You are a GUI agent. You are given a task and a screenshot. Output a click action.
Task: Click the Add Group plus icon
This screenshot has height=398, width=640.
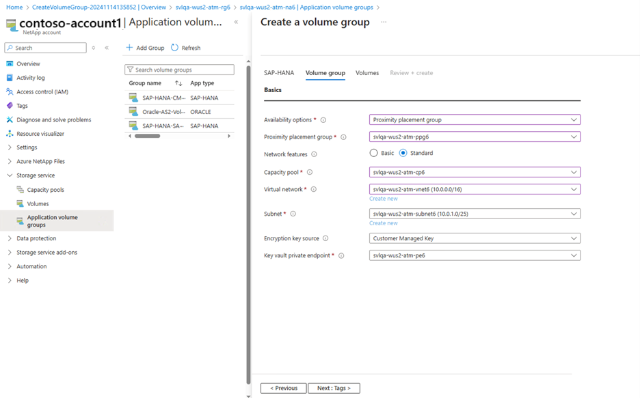[x=129, y=48]
